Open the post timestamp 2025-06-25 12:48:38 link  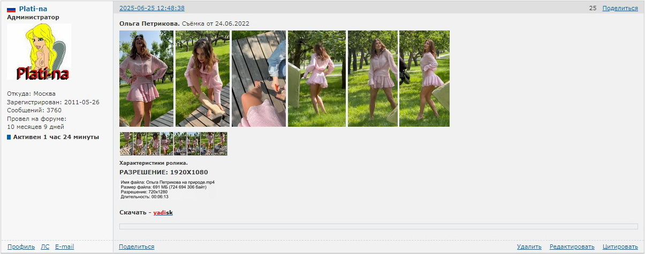152,8
